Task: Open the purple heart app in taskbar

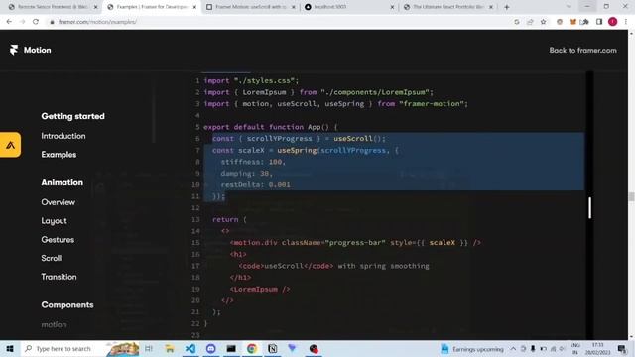Action: click(x=292, y=348)
